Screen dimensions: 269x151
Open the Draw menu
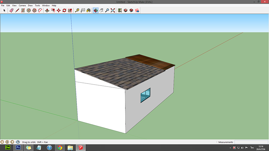coord(30,6)
